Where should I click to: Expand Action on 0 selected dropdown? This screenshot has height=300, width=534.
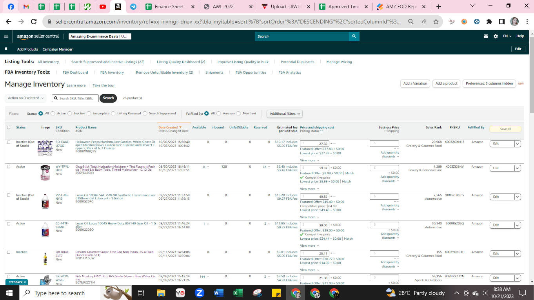click(x=25, y=98)
